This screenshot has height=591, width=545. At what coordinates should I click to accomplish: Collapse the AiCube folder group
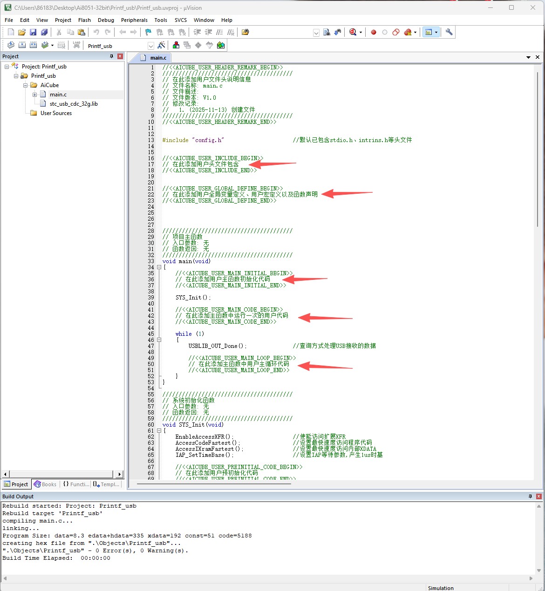pyautogui.click(x=25, y=85)
